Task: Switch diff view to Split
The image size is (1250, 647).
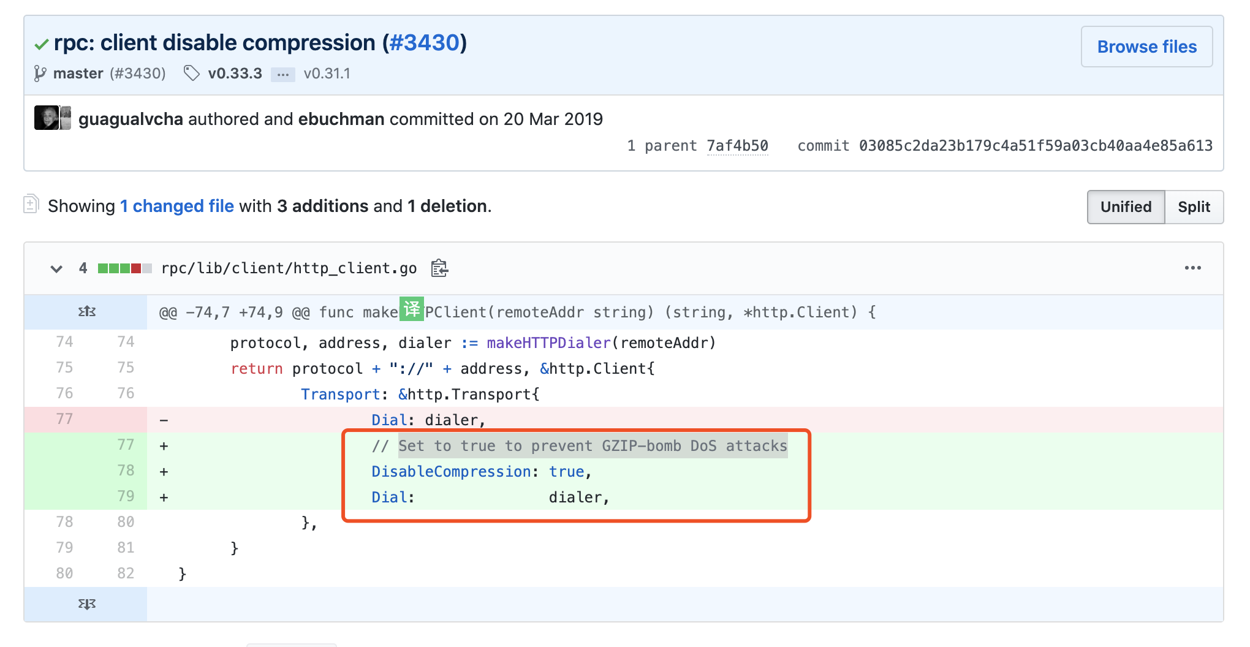Action: tap(1193, 207)
